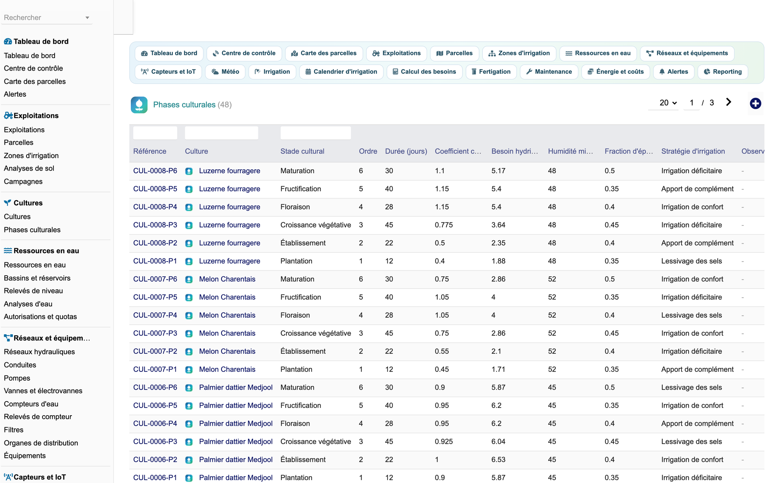Click the Phases culturales page title

point(184,105)
